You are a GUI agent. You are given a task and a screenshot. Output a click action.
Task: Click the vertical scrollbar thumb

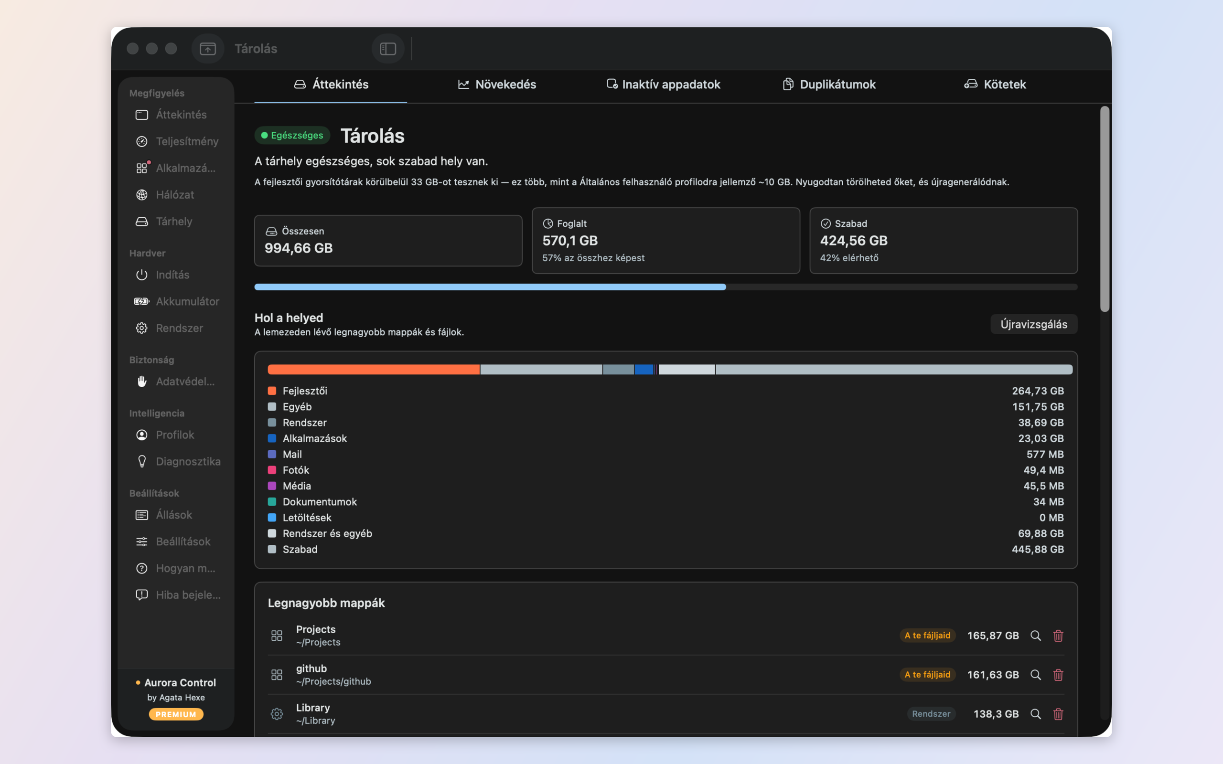coord(1105,209)
